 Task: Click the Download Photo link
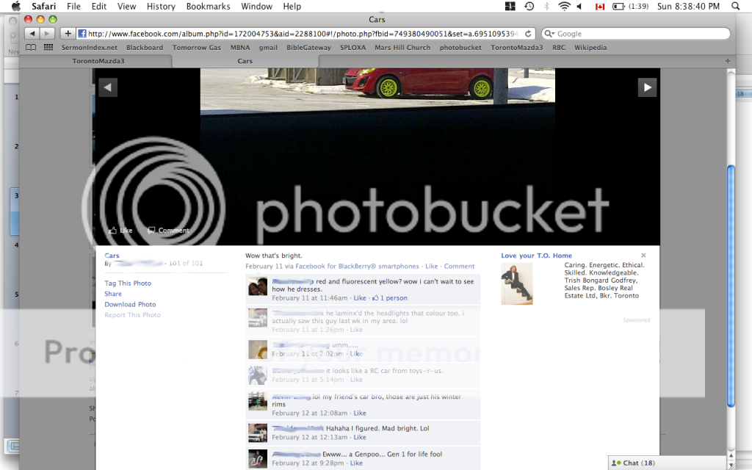[x=130, y=304]
